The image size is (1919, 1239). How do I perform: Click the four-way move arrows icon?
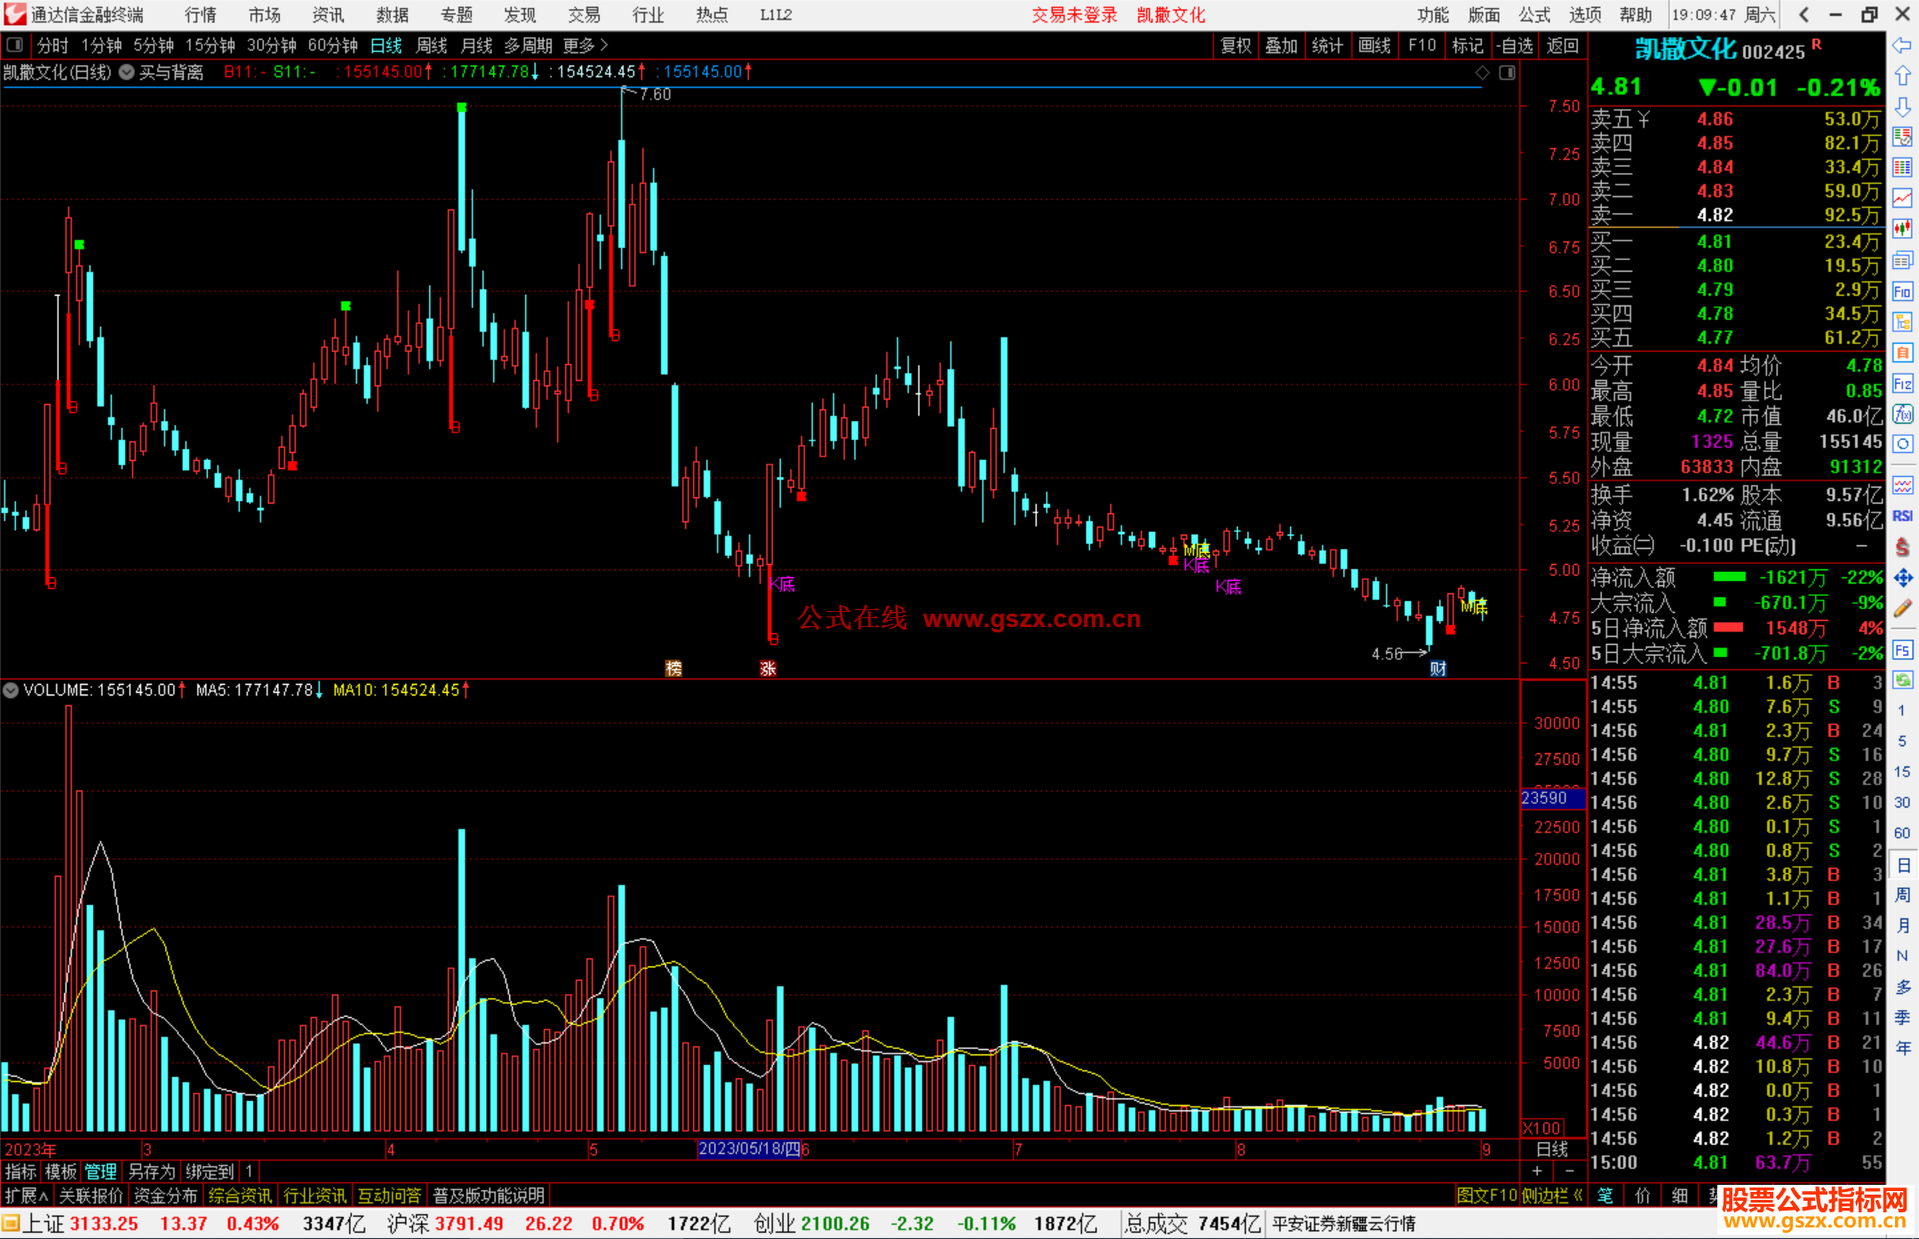1902,578
